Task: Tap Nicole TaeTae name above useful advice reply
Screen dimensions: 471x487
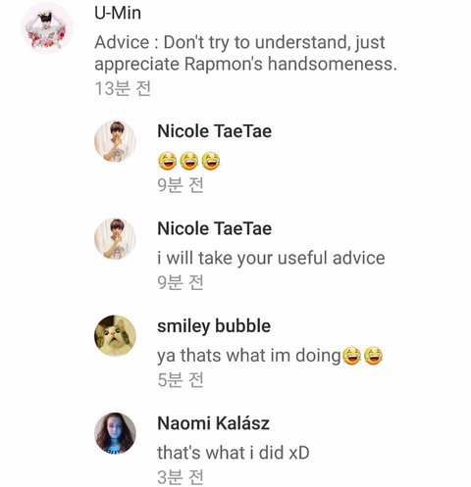Action: (214, 228)
